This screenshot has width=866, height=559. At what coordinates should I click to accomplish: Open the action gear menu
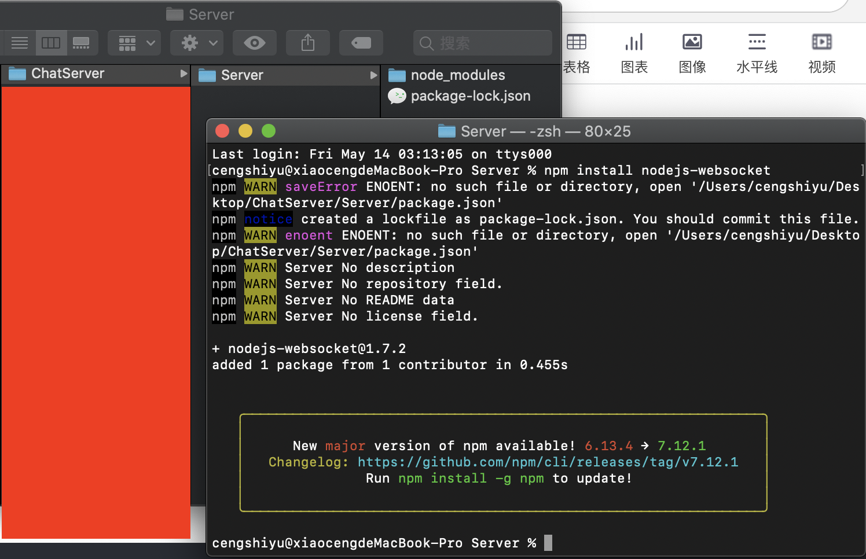196,42
